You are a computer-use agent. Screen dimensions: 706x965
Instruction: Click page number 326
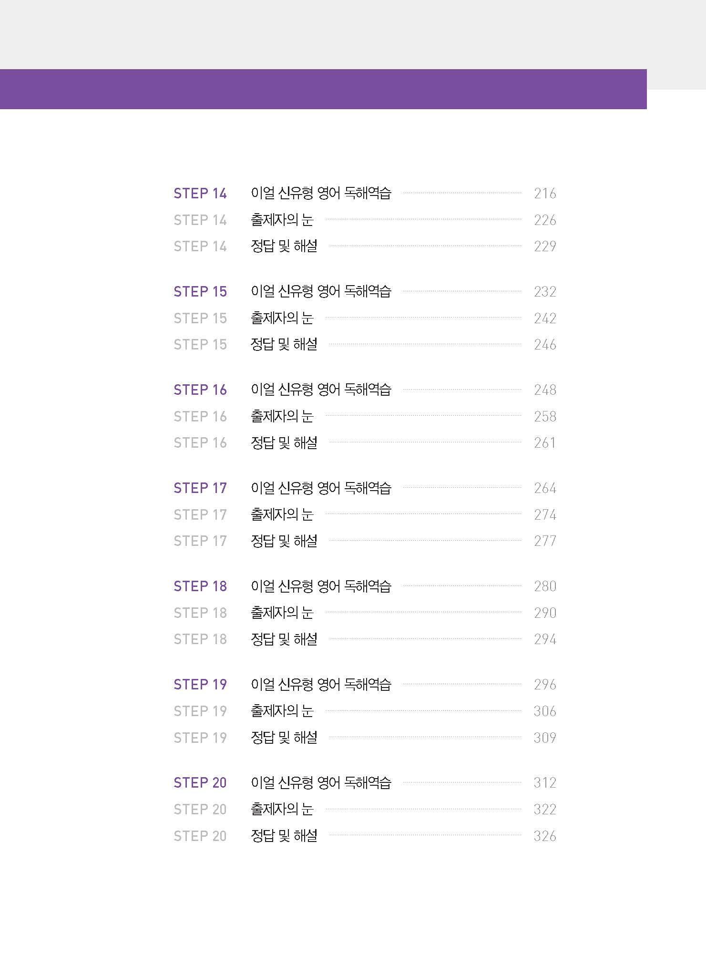tap(545, 836)
